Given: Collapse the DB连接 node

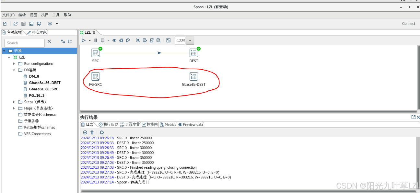Looking at the screenshot, I should 14,70.
